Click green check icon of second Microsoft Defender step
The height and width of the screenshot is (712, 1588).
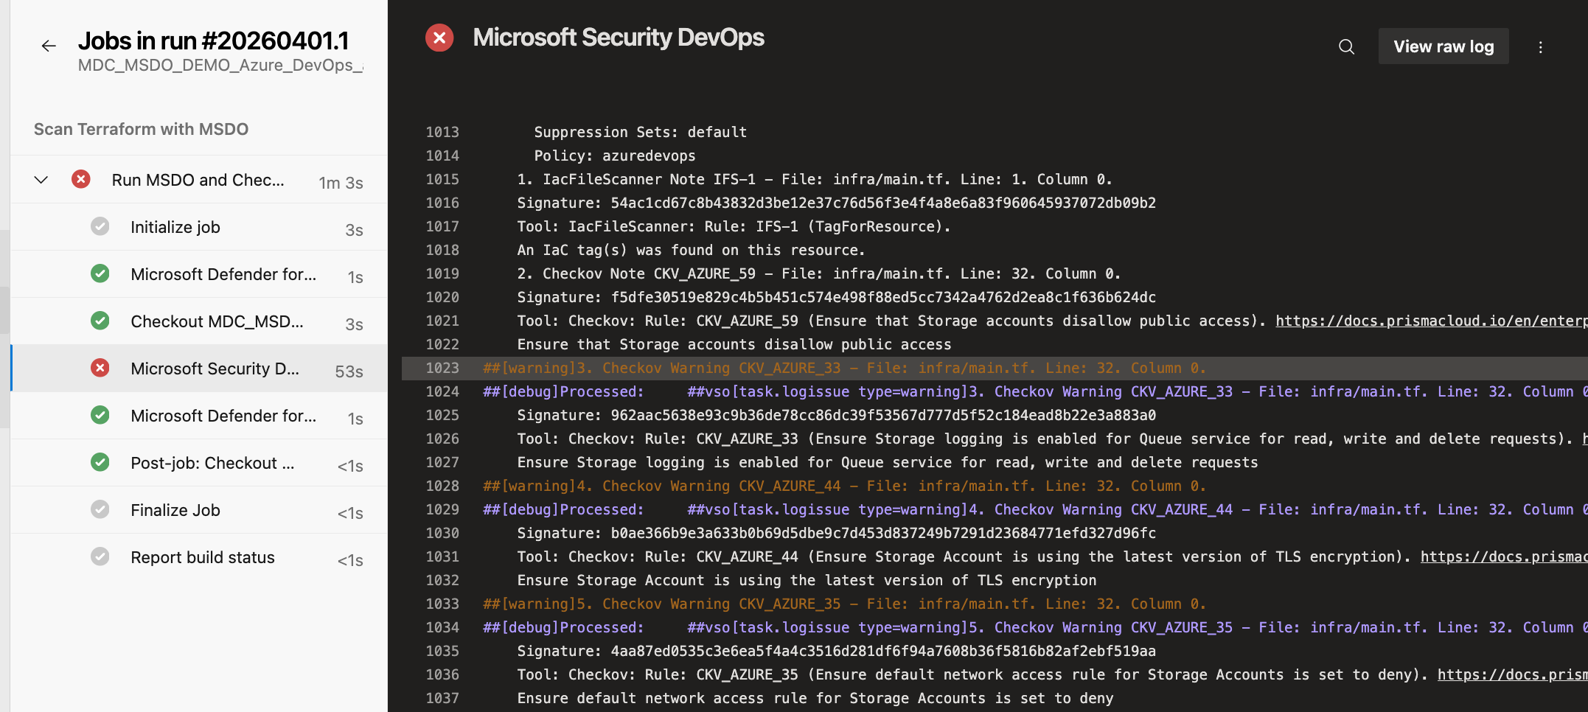[x=100, y=415]
